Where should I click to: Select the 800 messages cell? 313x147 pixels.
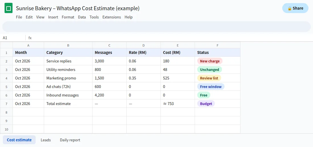[x=109, y=70]
